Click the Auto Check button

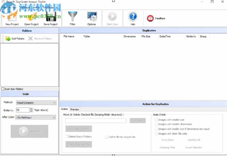pos(168,140)
